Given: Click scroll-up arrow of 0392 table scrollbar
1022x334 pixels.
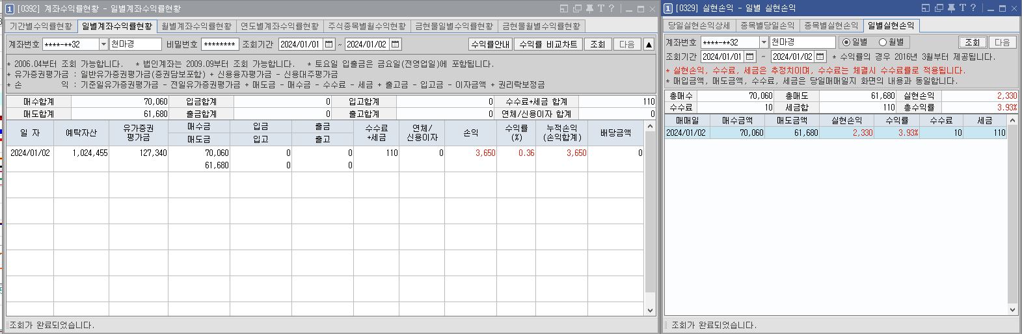Looking at the screenshot, I should (x=651, y=126).
